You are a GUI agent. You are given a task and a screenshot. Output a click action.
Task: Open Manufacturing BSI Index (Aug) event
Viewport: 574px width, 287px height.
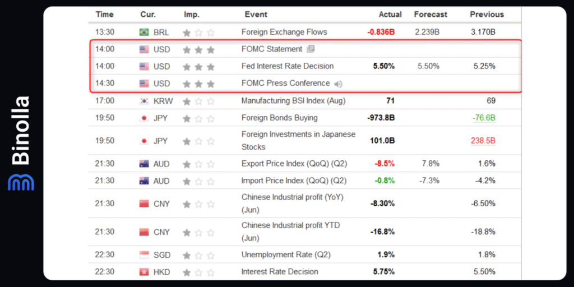click(x=293, y=101)
